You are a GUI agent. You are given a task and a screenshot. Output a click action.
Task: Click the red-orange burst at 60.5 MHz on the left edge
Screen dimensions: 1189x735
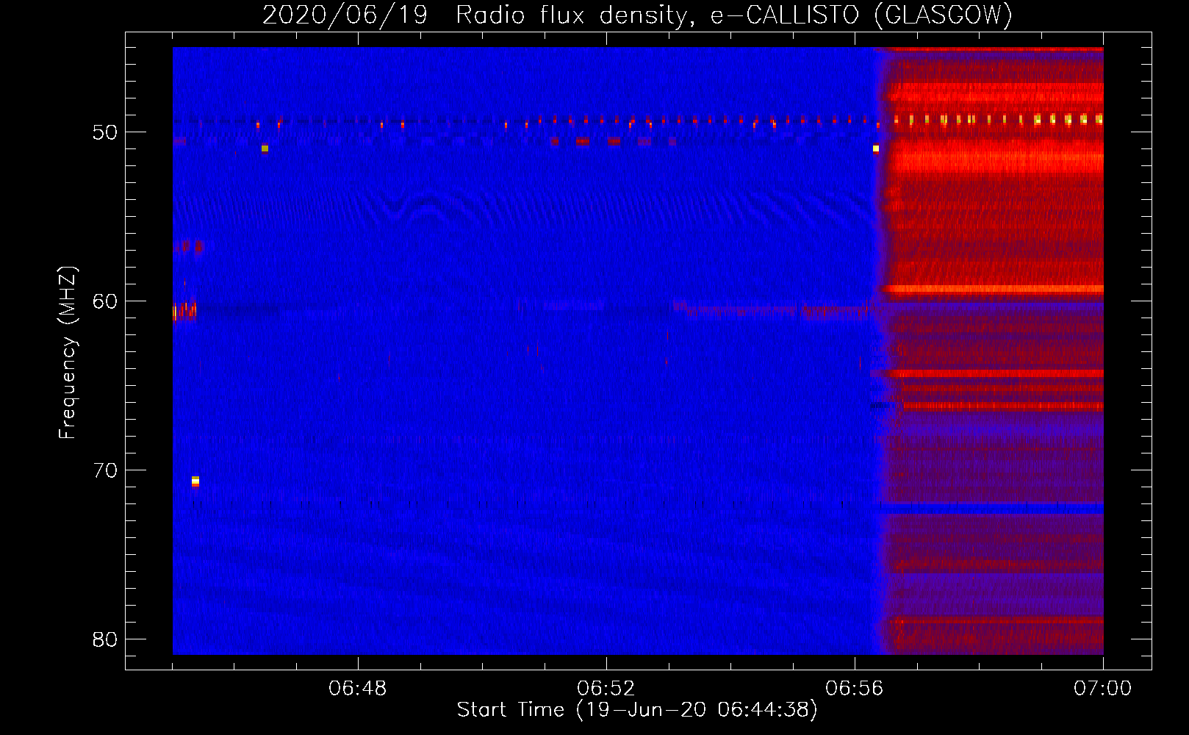[x=184, y=312]
